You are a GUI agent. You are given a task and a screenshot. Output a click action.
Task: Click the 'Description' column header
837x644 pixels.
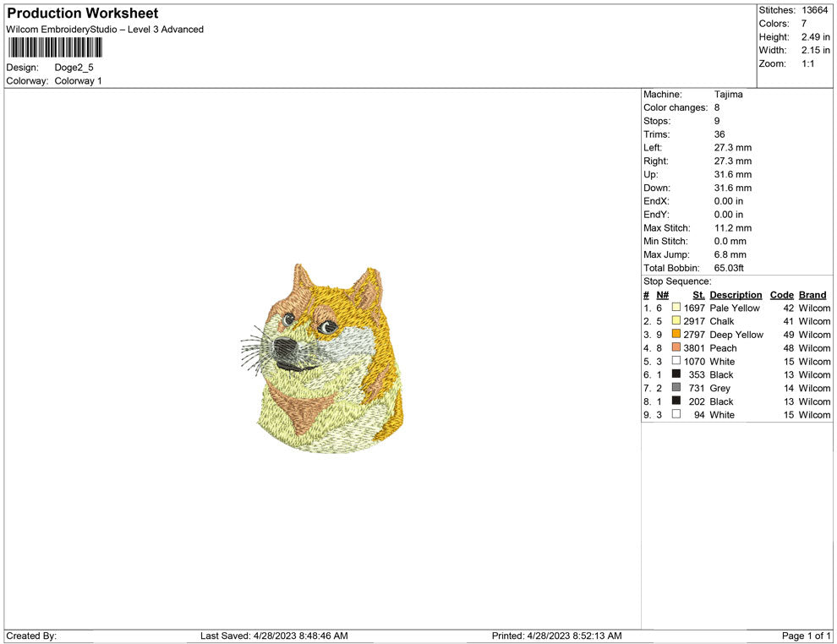click(736, 294)
